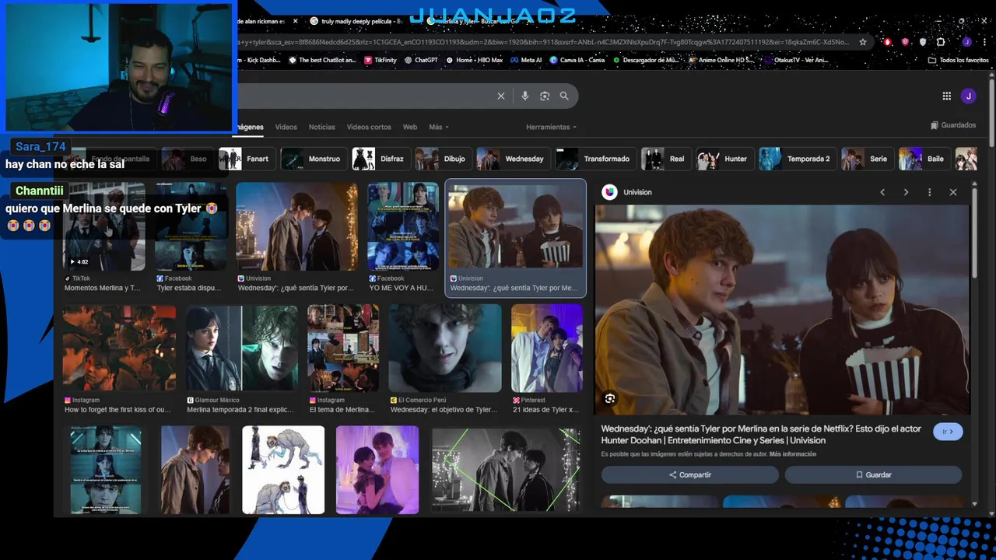Open the Google account avatar J

pyautogui.click(x=968, y=96)
